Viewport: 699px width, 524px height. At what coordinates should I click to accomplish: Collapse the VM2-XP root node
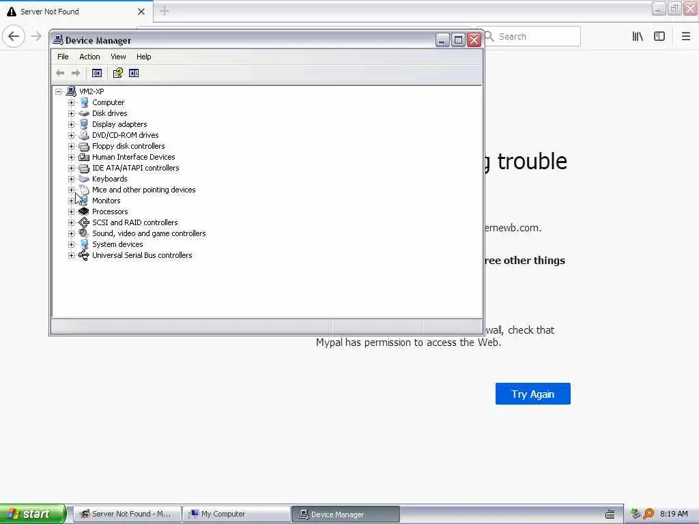(x=59, y=92)
